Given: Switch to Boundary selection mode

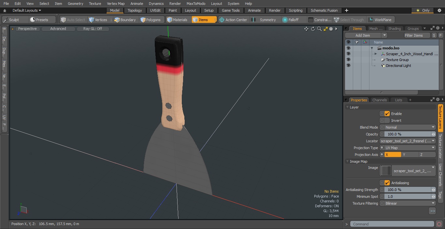Looking at the screenshot, I should pyautogui.click(x=125, y=20).
